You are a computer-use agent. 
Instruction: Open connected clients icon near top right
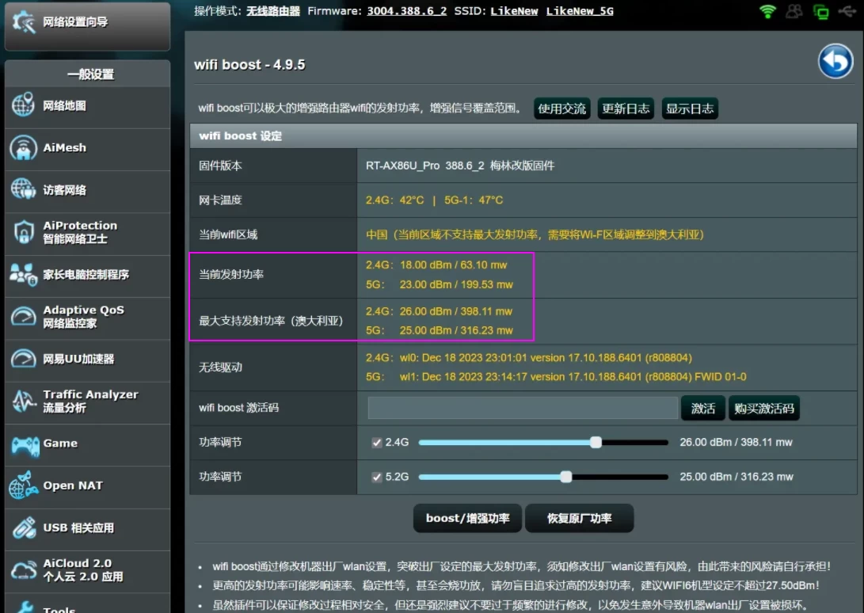click(794, 12)
